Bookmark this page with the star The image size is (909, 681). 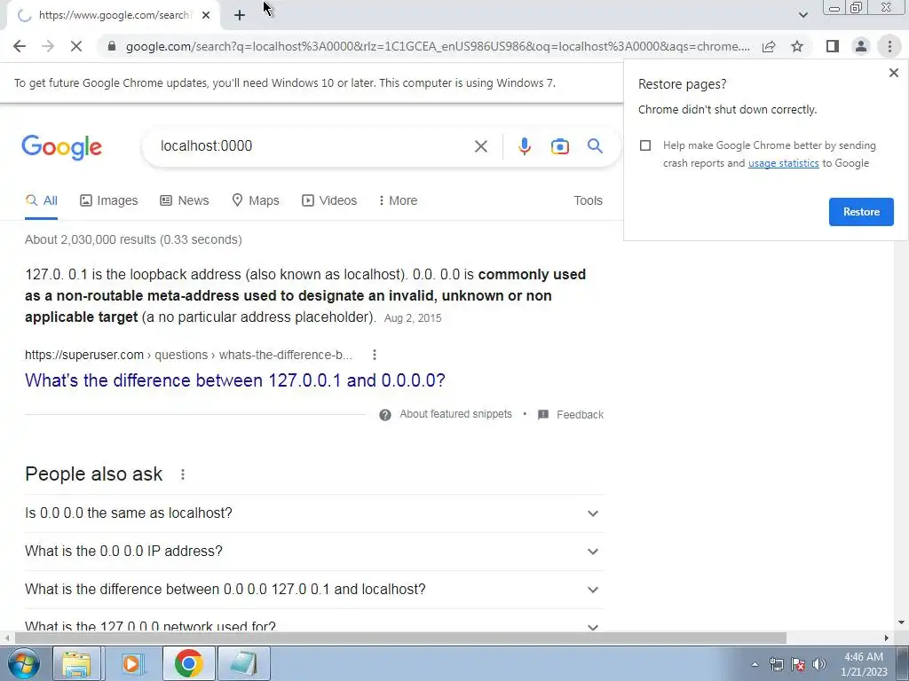tap(797, 46)
